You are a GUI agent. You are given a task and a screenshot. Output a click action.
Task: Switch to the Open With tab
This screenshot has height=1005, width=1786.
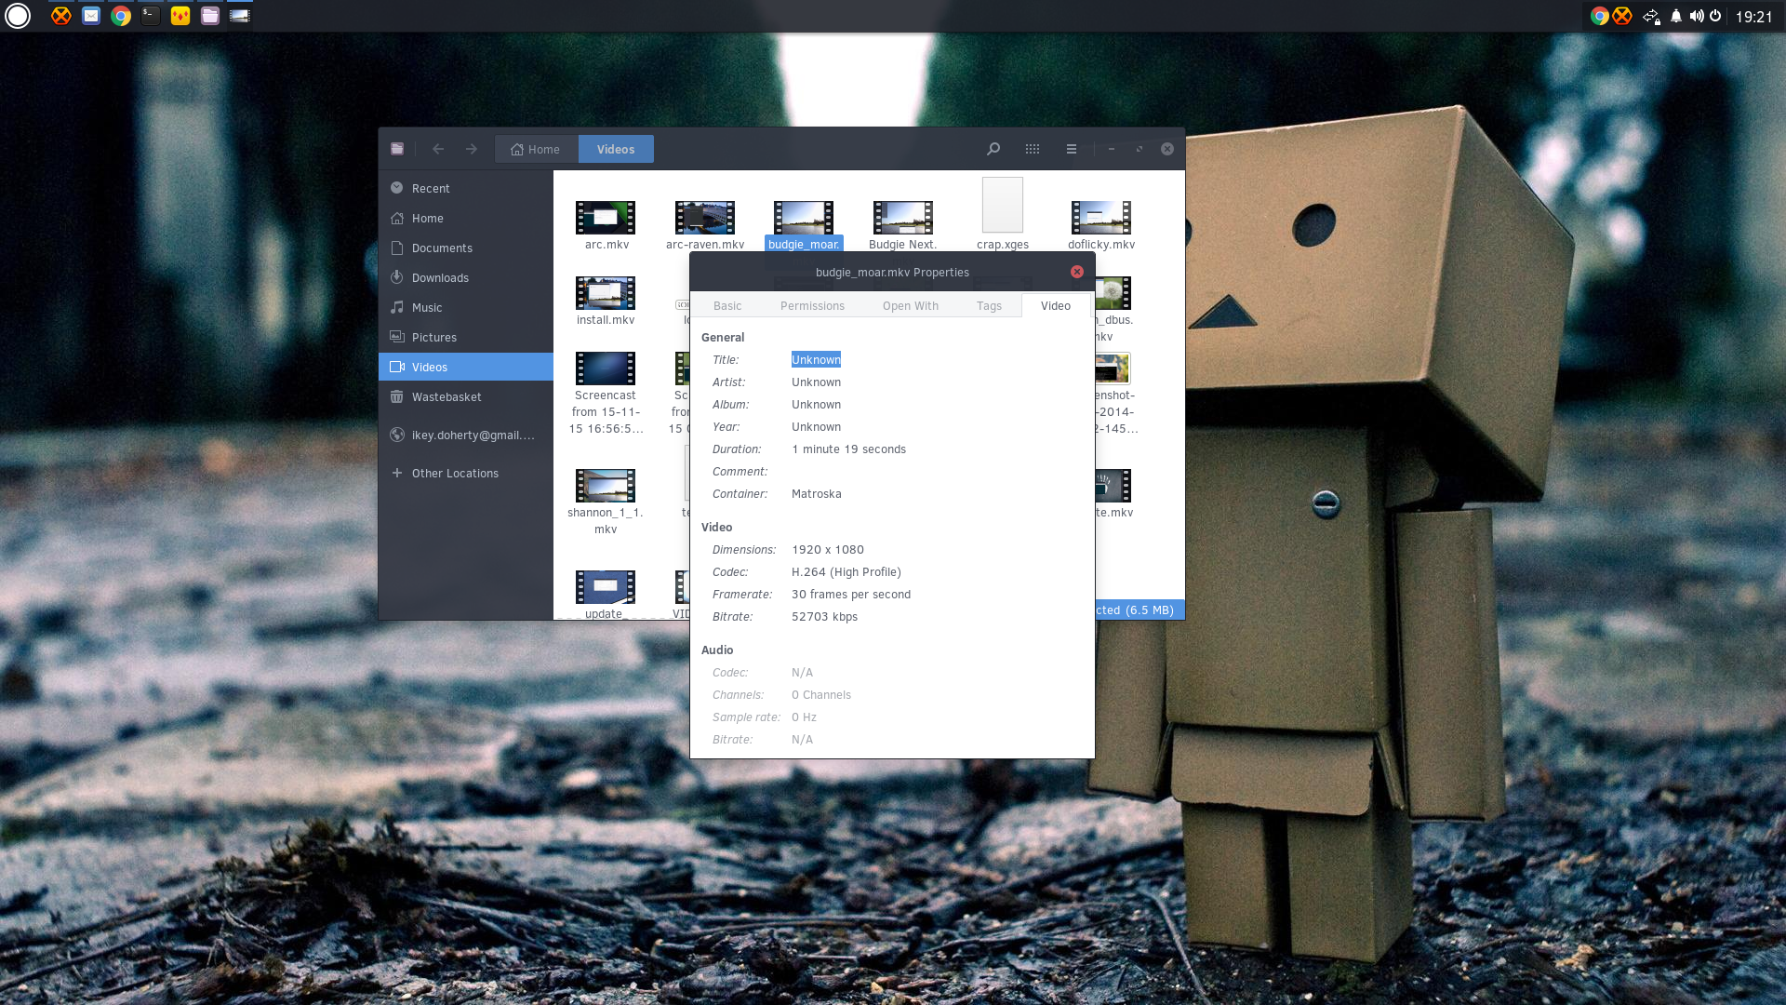[911, 305]
